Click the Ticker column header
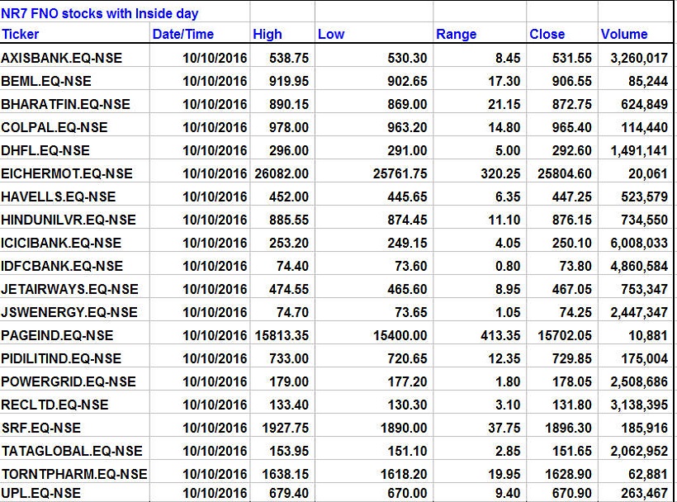The image size is (677, 502). (21, 34)
